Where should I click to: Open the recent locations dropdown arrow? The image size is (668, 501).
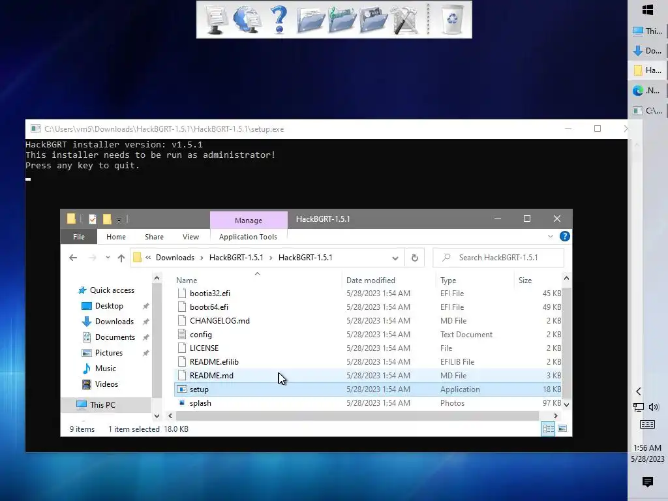coord(108,257)
